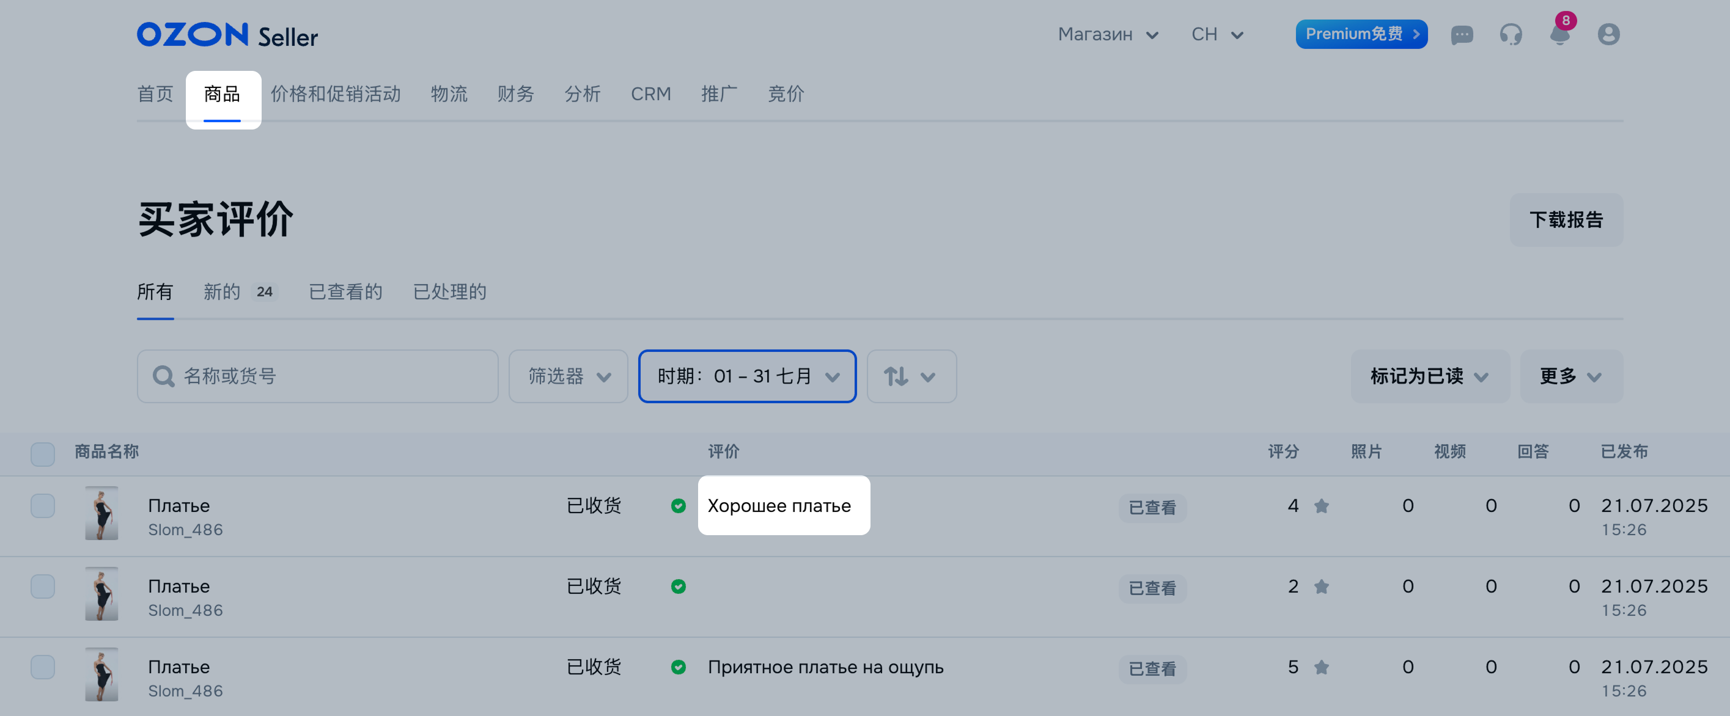Open the 时期 01 – 31 七月 date dropdown
Screen dimensions: 1730x716
coord(748,376)
